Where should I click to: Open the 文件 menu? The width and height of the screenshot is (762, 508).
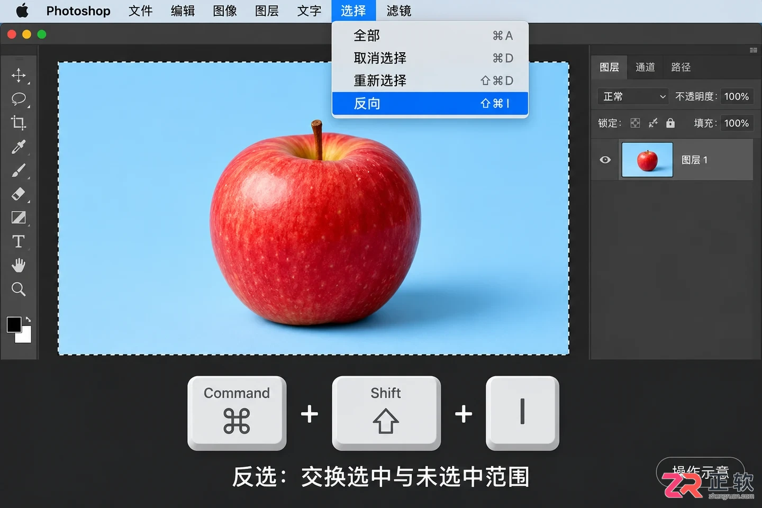pos(141,11)
